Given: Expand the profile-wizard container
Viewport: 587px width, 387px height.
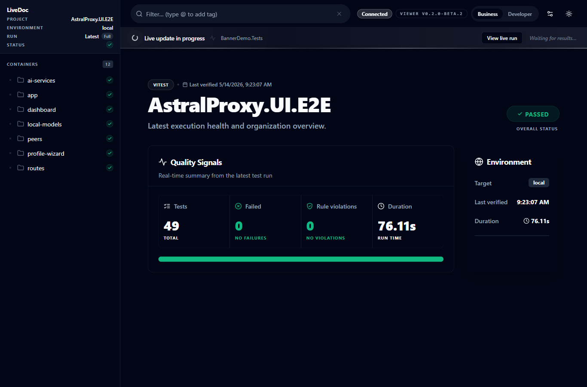Looking at the screenshot, I should tap(60, 154).
